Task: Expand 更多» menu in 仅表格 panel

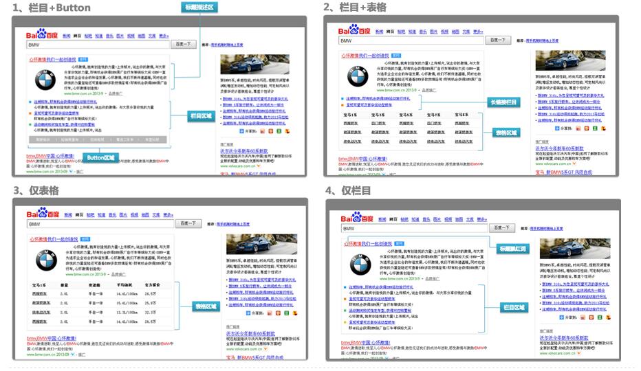Action: [169, 215]
